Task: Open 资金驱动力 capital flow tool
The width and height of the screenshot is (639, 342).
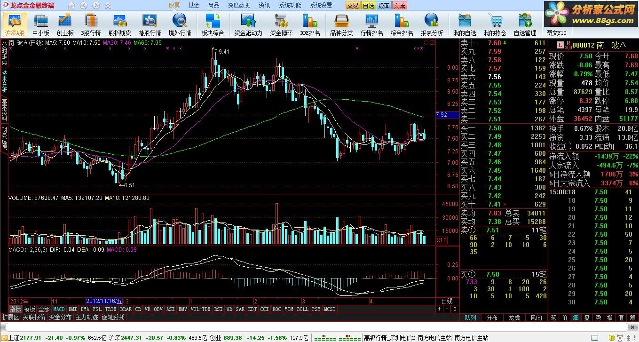Action: coord(248,24)
